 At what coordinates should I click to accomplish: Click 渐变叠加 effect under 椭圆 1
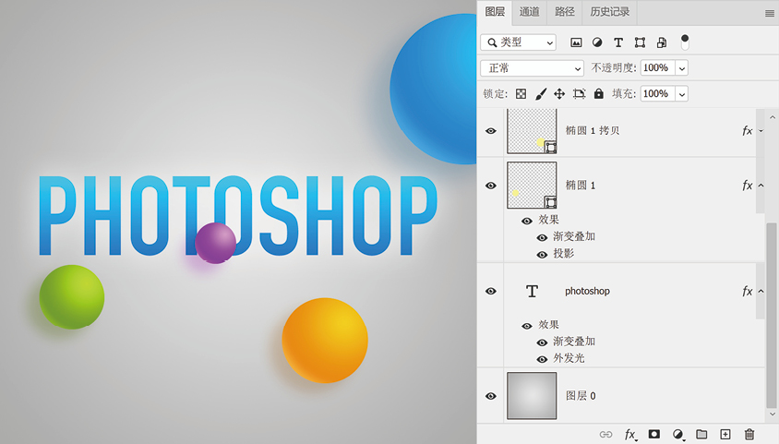click(x=574, y=236)
